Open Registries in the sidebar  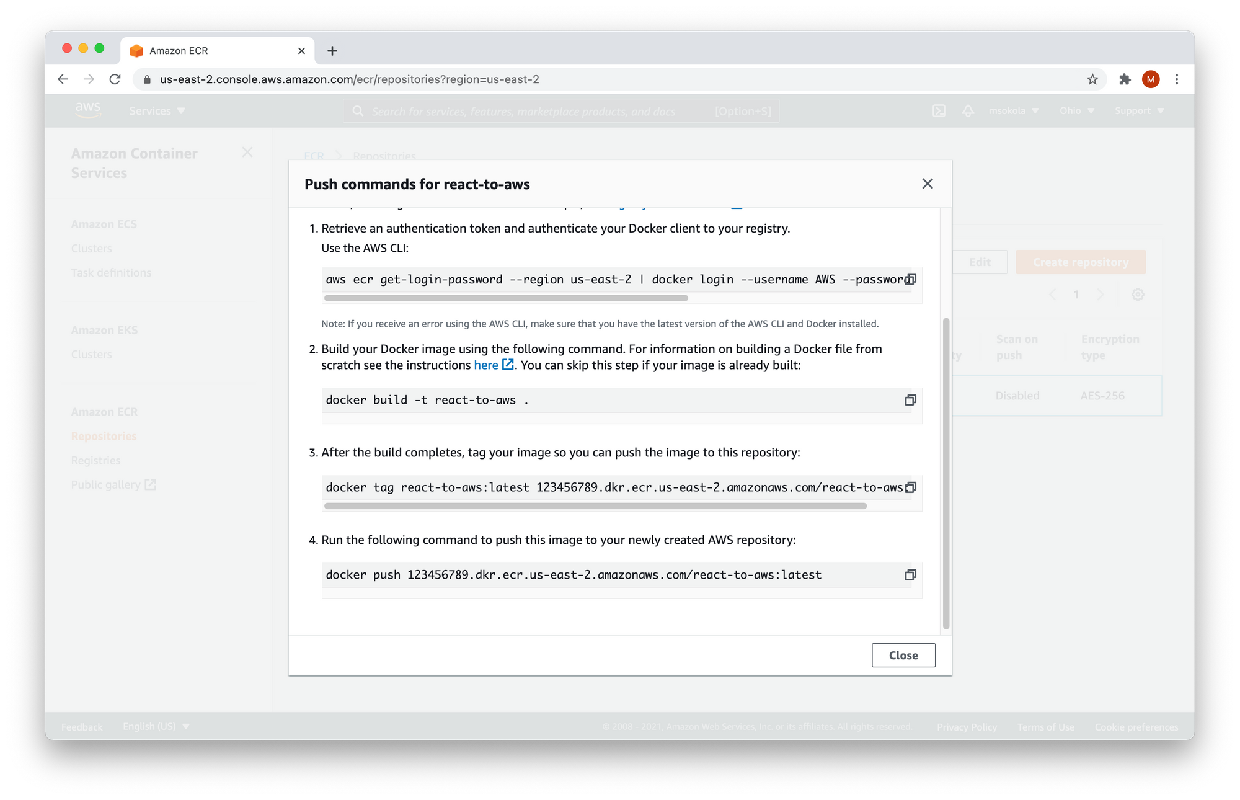pos(95,461)
